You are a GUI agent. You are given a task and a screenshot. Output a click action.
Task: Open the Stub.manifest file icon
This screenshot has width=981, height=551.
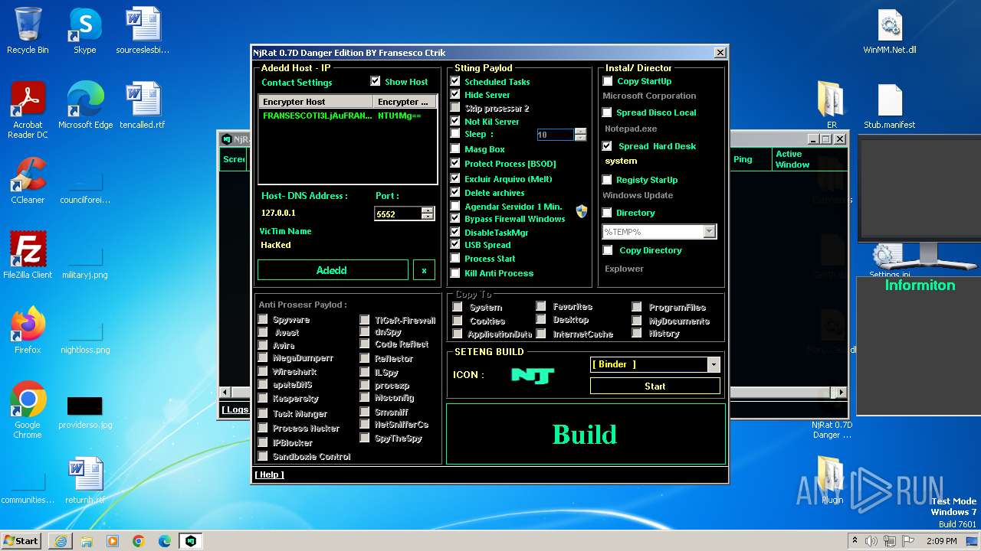pos(890,106)
